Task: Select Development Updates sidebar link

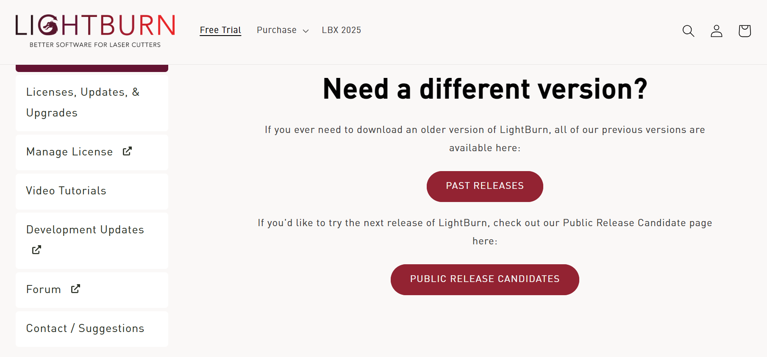Action: click(85, 230)
